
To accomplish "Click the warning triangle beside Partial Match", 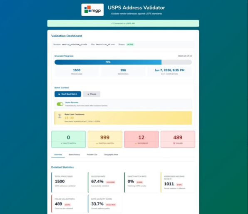I will (x=97, y=143).
